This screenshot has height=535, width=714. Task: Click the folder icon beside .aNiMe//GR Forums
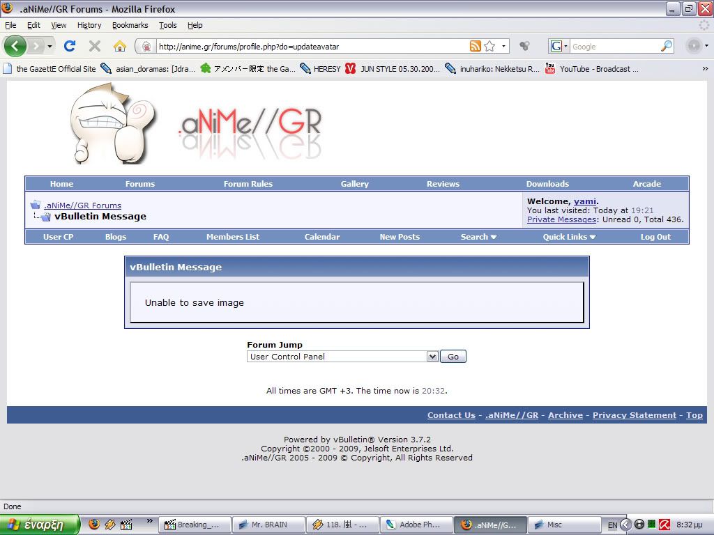tap(35, 205)
